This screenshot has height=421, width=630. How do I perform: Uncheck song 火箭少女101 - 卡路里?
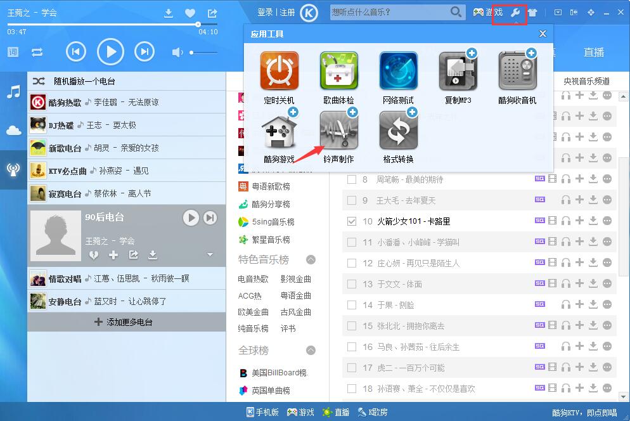point(352,221)
